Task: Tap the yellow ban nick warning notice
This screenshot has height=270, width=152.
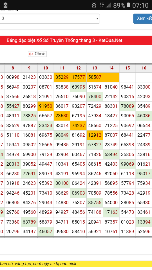Action: coord(76,264)
